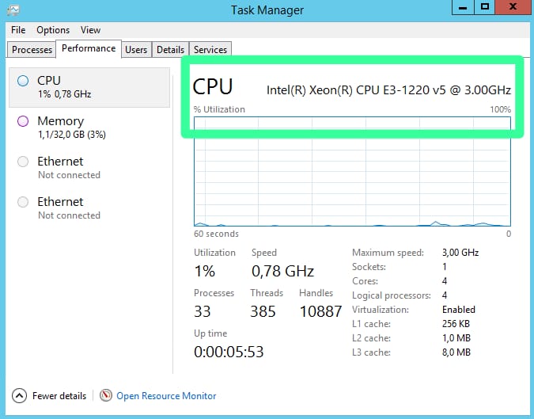534x419 pixels.
Task: Click the Fewer details text button
Action: pyautogui.click(x=59, y=396)
